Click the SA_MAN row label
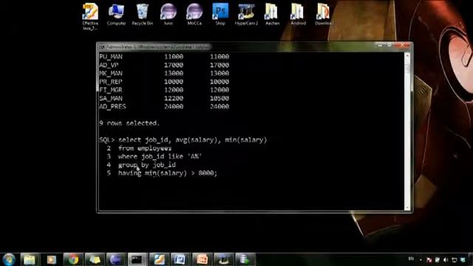This screenshot has height=266, width=473. click(111, 98)
